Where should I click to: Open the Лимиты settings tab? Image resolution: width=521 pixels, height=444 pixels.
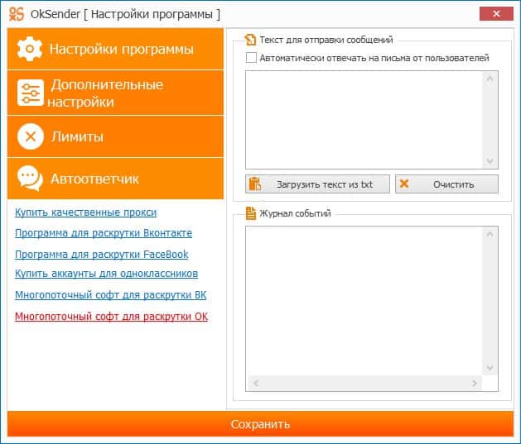click(x=116, y=136)
